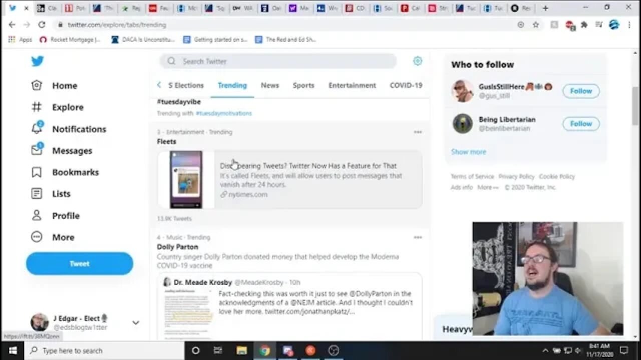Click Windows taskbar search box
641x360 pixels.
[x=104, y=351]
